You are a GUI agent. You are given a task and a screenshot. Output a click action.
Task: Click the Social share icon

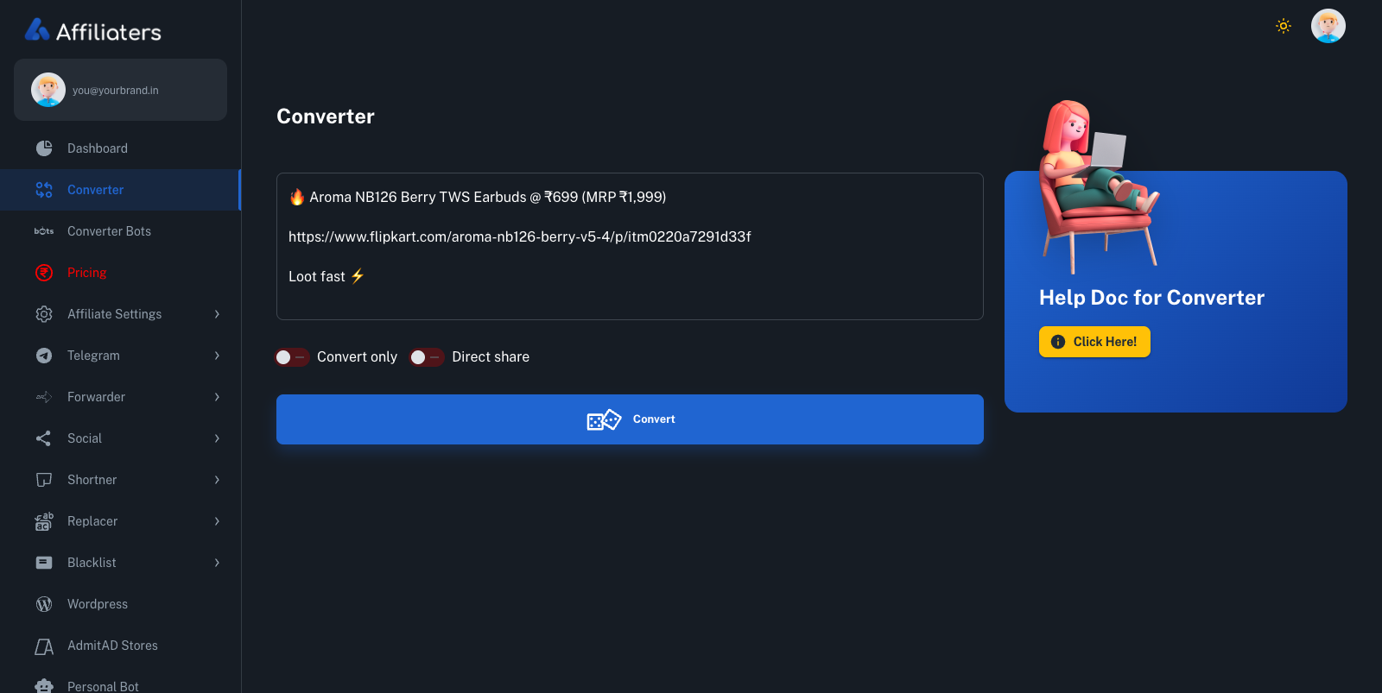click(44, 438)
